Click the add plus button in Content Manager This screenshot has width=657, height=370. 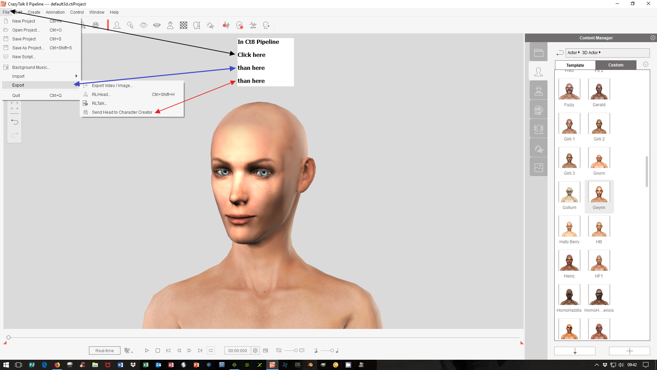pyautogui.click(x=630, y=351)
